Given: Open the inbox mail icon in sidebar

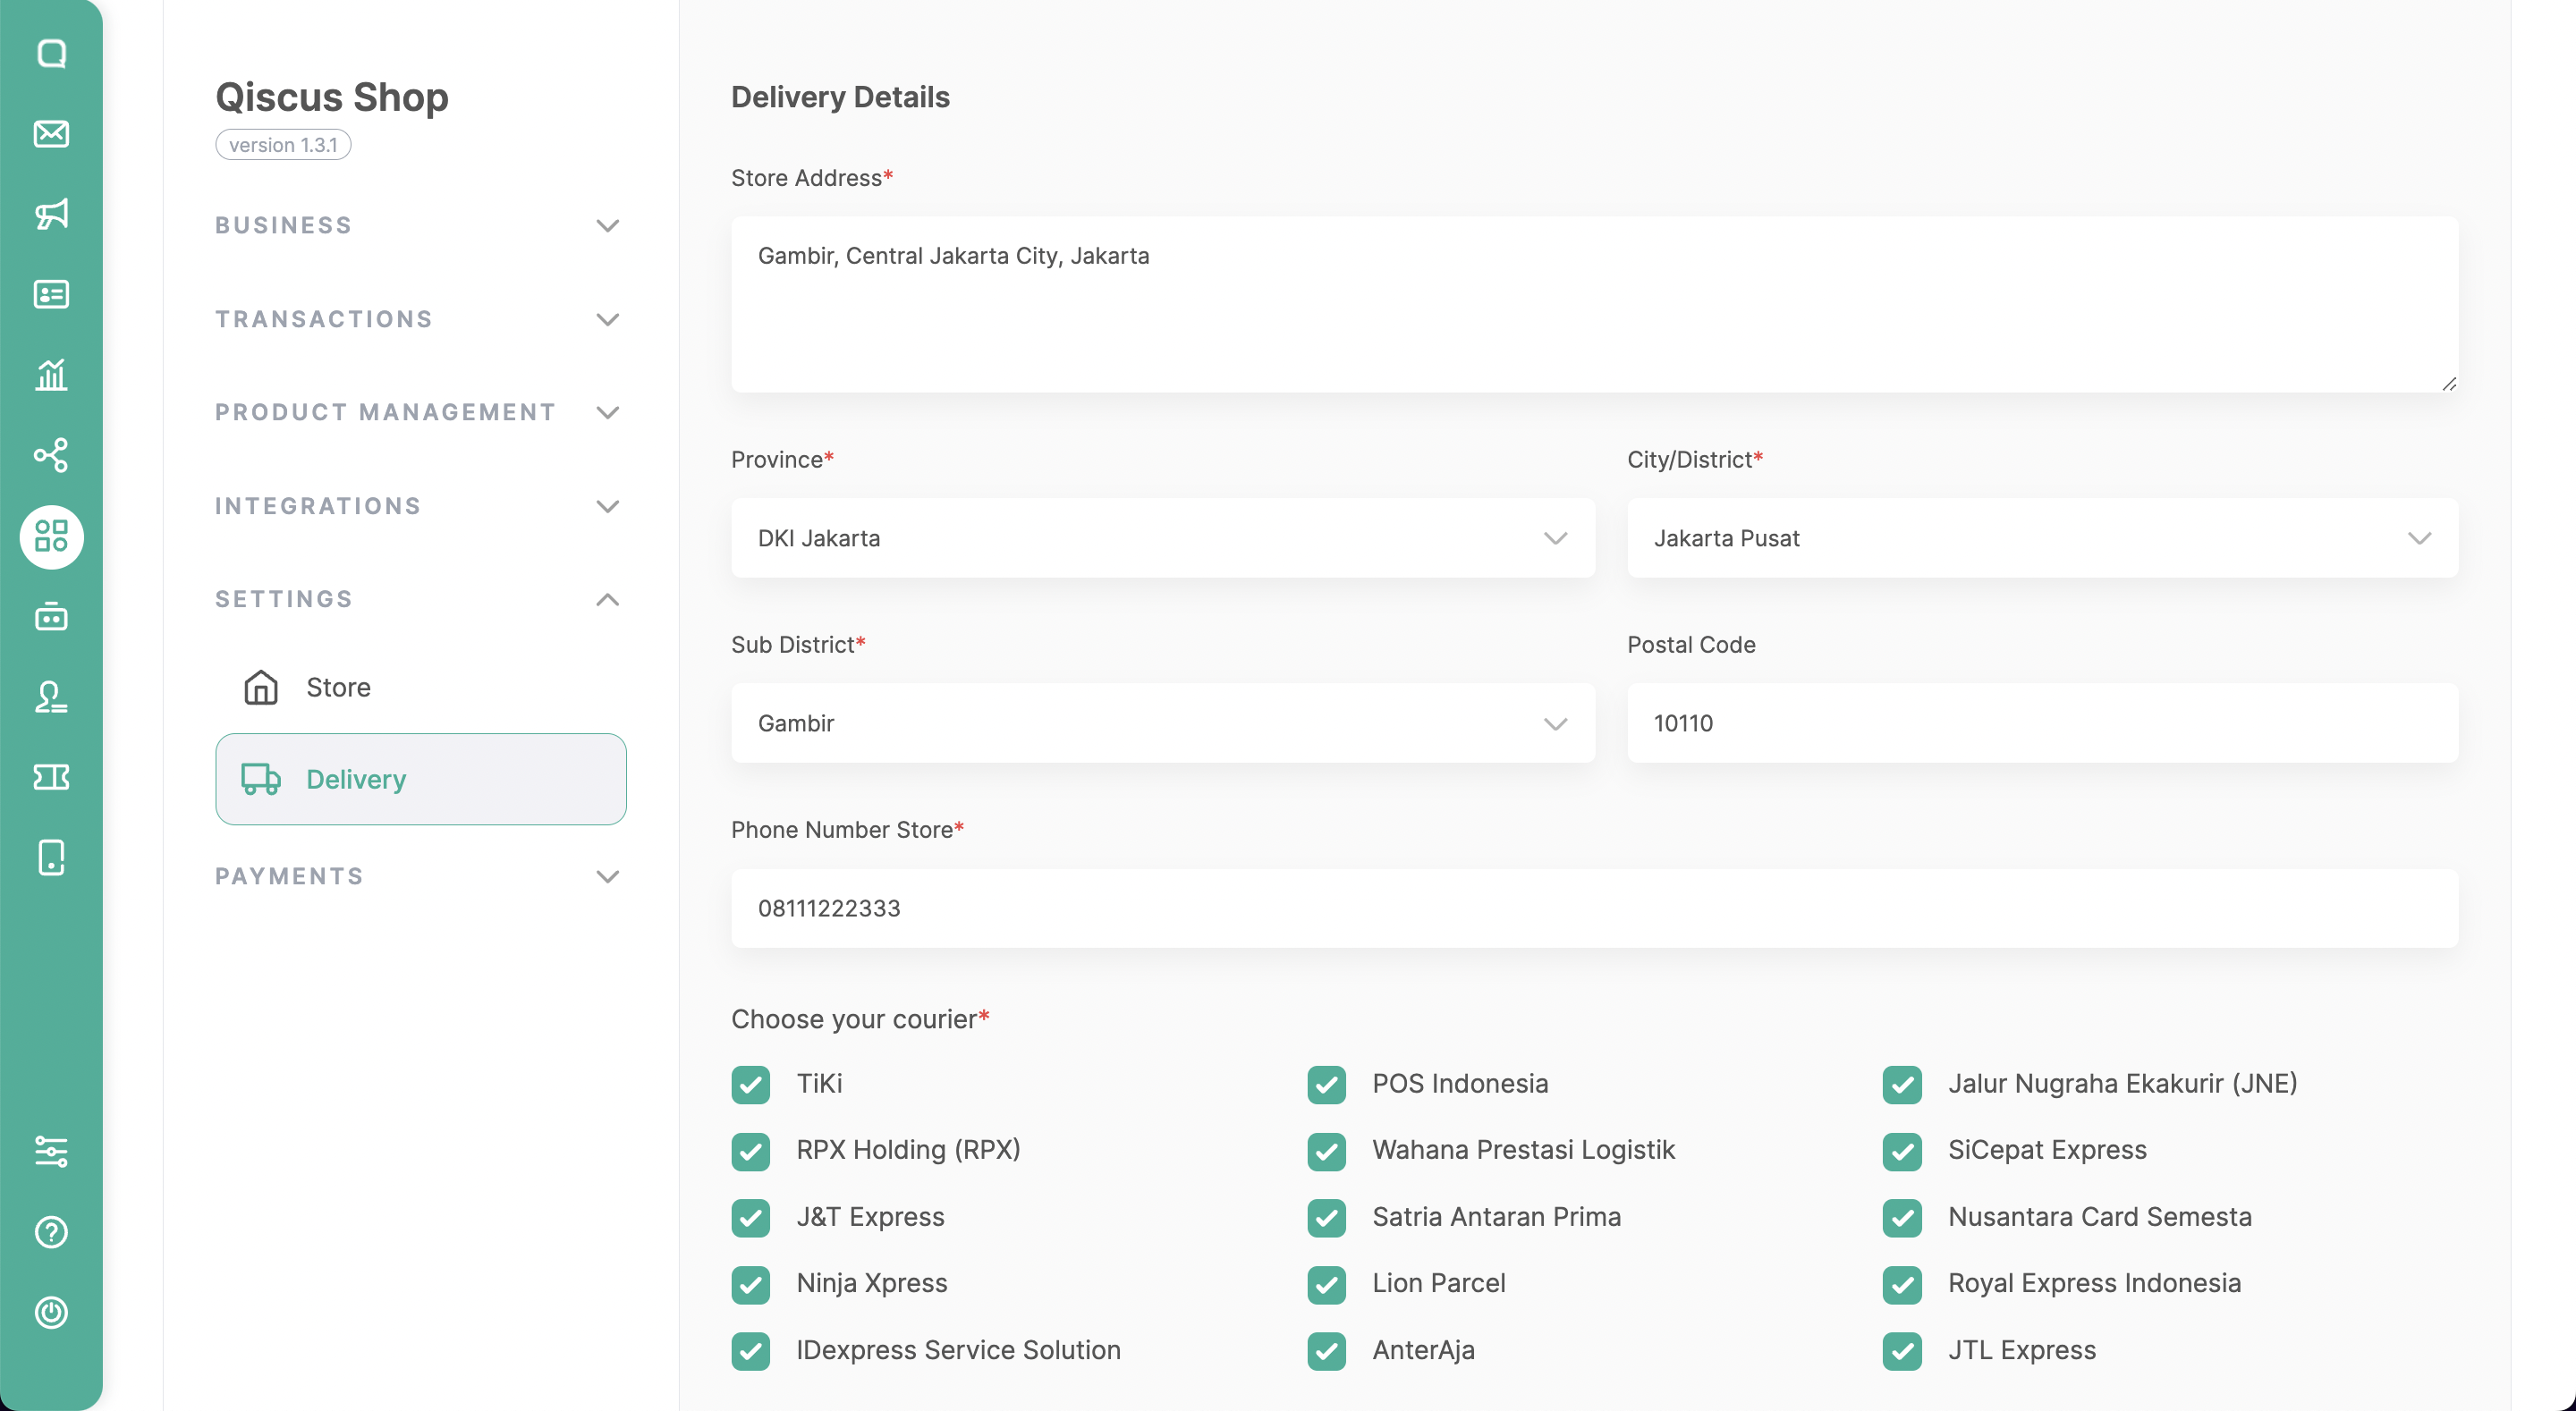Looking at the screenshot, I should click(51, 134).
